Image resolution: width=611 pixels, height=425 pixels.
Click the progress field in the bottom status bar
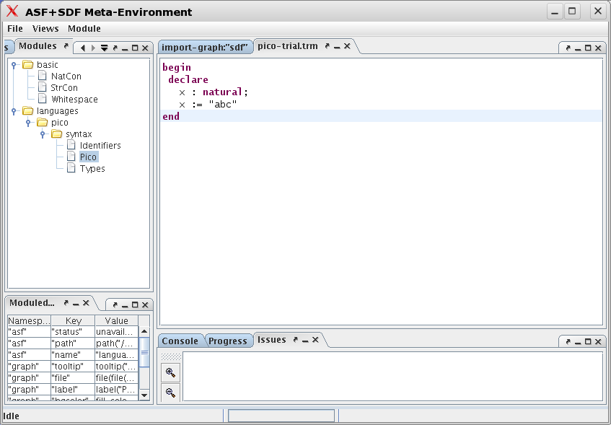(x=281, y=415)
